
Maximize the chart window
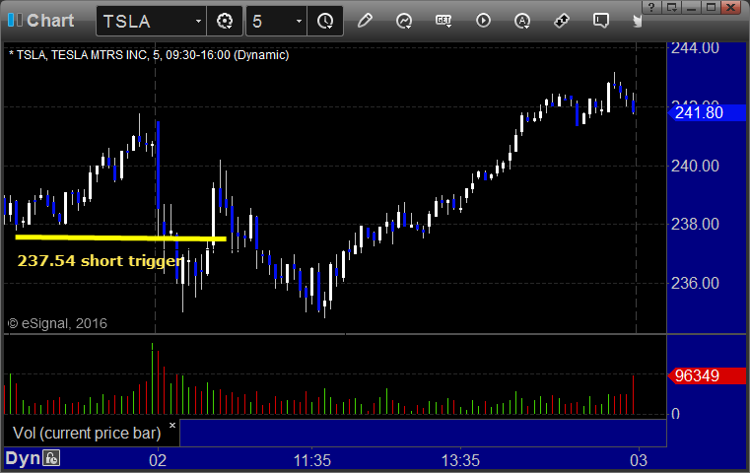pyautogui.click(x=711, y=7)
